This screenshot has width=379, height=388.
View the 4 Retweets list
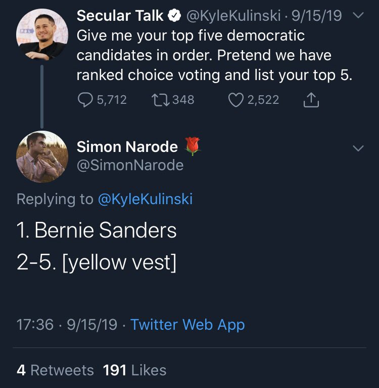pyautogui.click(x=55, y=370)
